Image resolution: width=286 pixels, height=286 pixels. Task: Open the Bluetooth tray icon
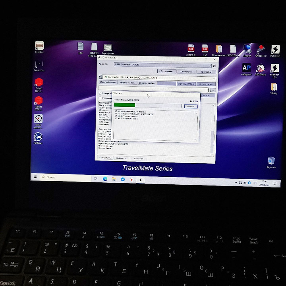(x=249, y=183)
